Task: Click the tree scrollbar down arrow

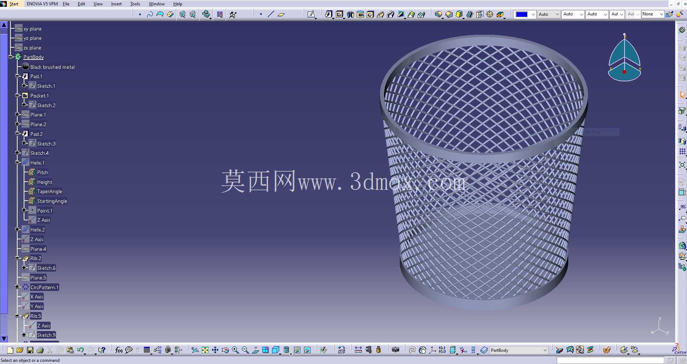Action: (x=4, y=338)
